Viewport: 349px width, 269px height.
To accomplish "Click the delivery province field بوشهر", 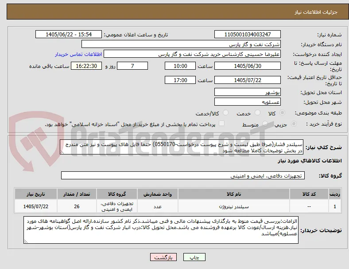I will click(x=248, y=92).
